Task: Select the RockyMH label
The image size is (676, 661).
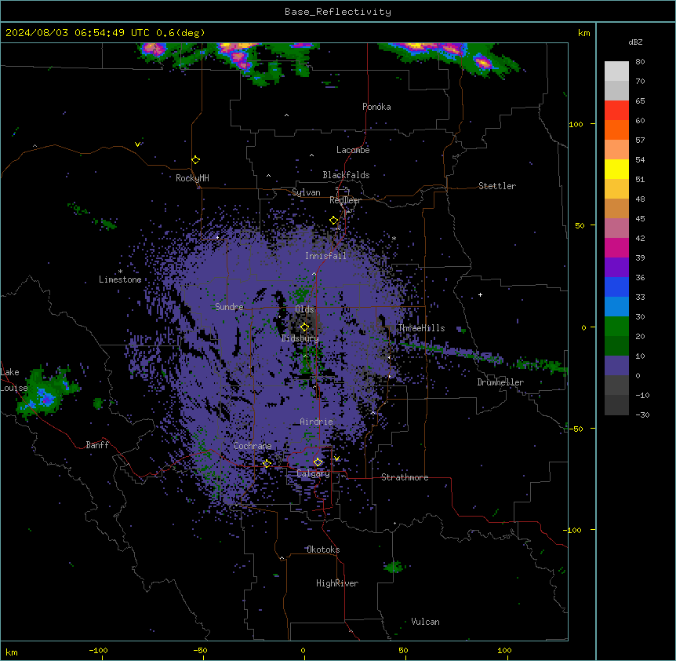Action: click(192, 178)
